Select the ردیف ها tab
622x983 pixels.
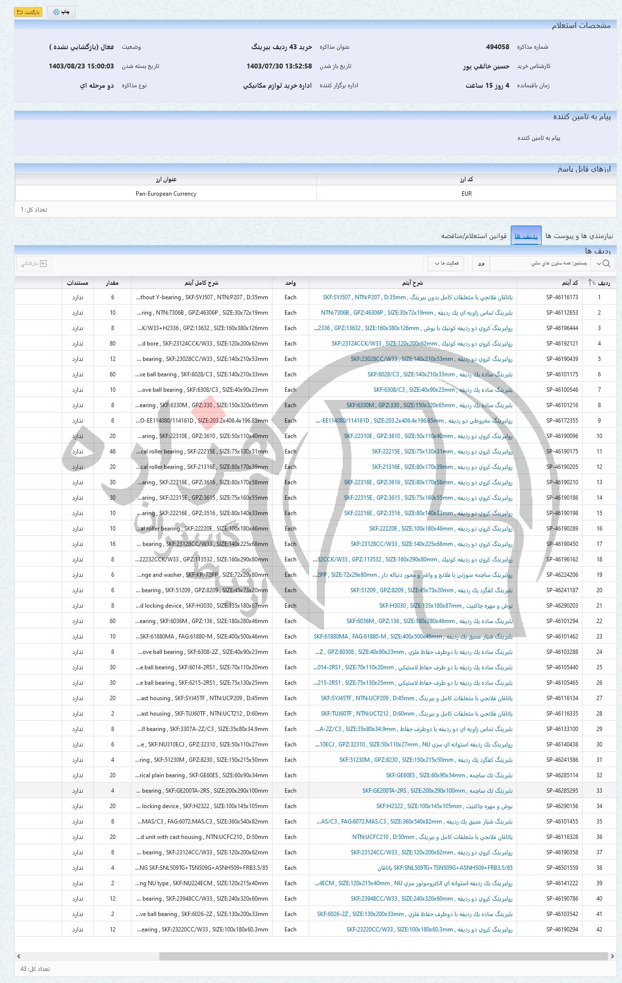(x=526, y=236)
